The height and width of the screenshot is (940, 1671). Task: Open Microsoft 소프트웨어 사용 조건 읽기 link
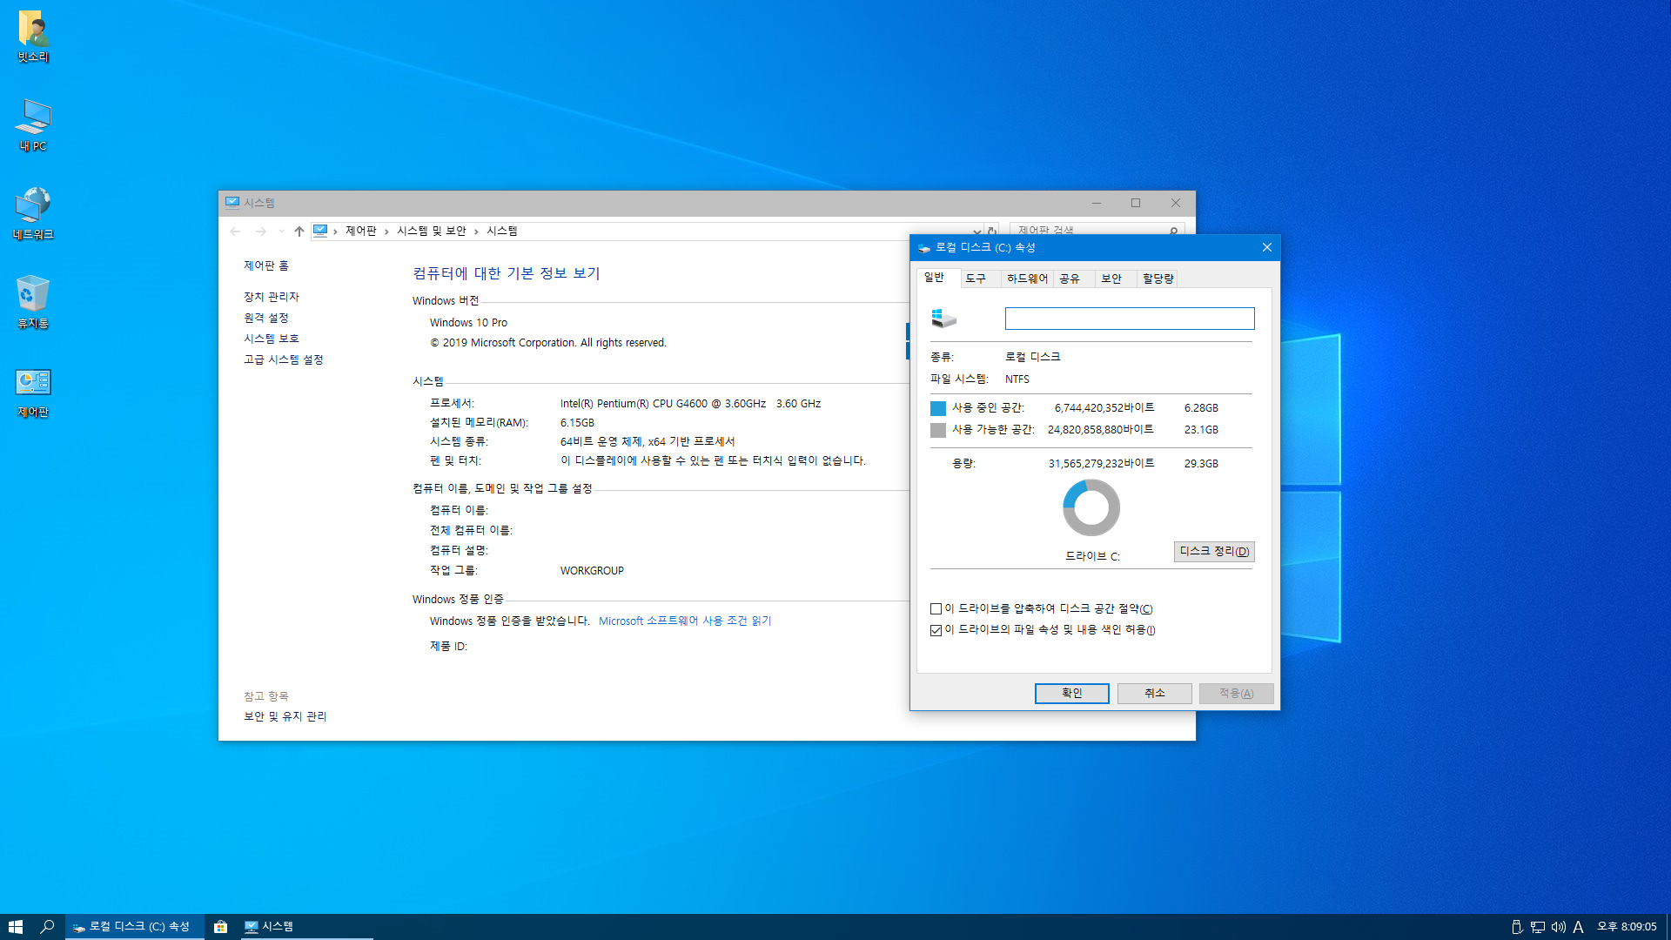[x=685, y=621]
